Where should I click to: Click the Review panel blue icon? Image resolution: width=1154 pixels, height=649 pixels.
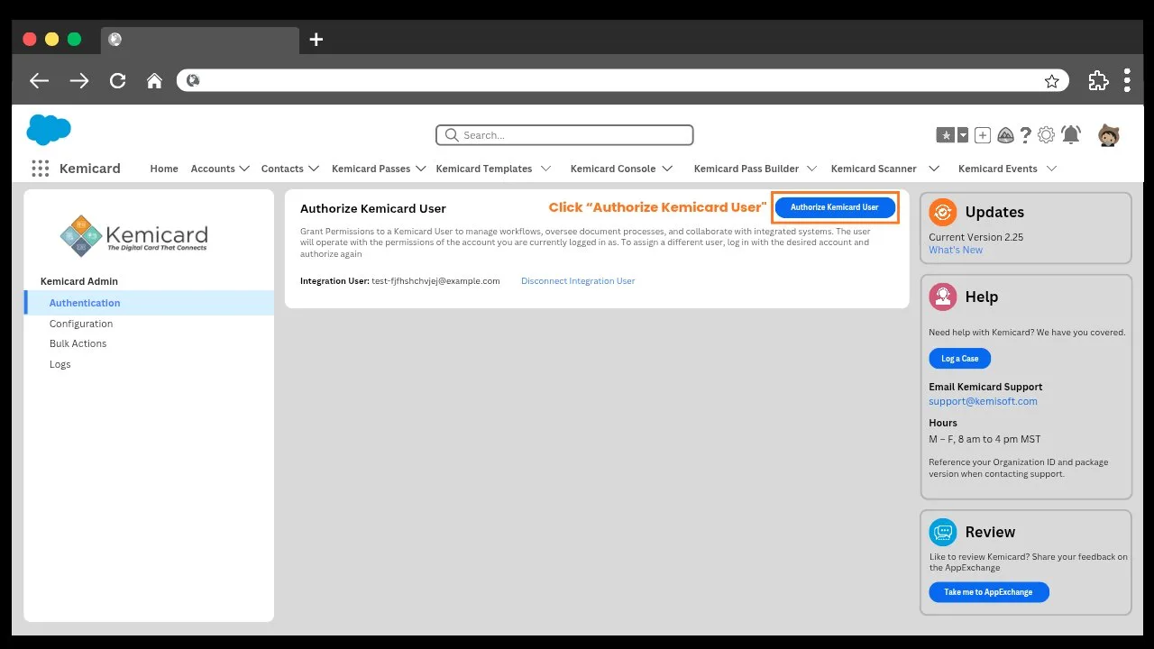pos(943,532)
